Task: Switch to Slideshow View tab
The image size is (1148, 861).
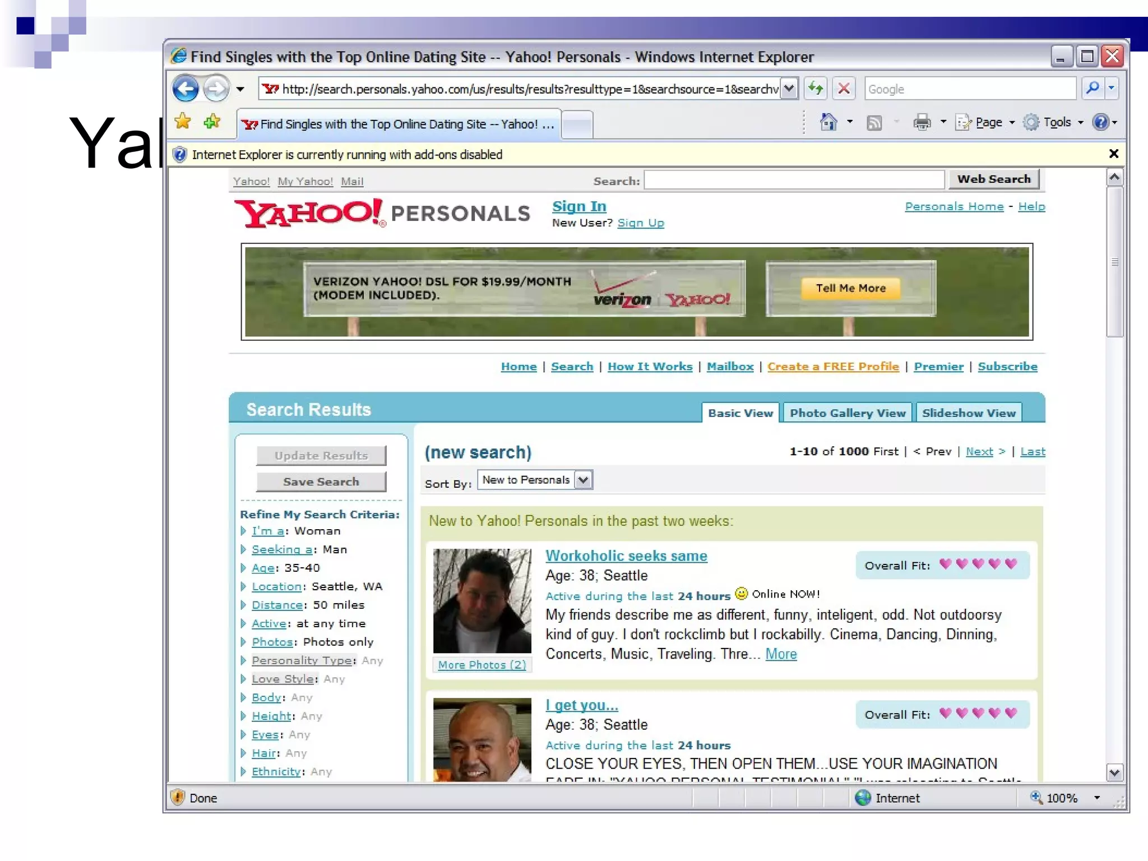Action: [x=969, y=413]
